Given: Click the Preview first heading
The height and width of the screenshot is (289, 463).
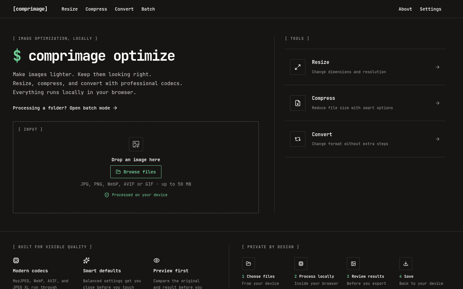Looking at the screenshot, I should tap(171, 271).
